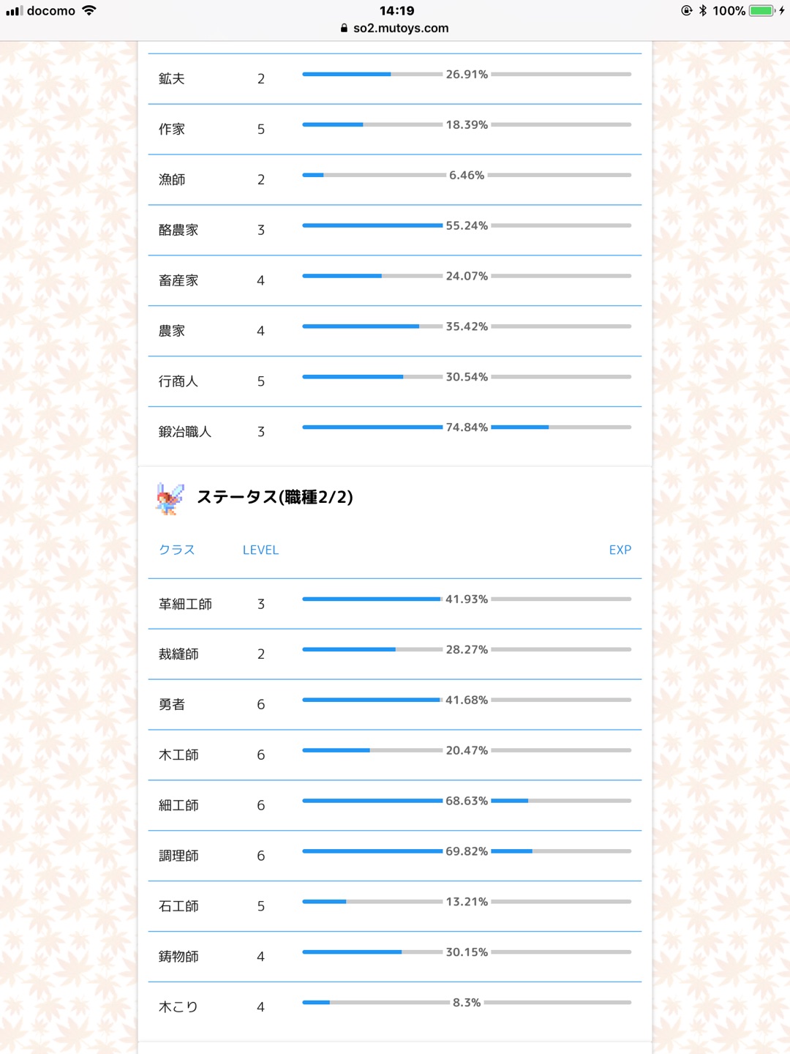The height and width of the screenshot is (1054, 790).
Task: Tap the lock icon in address bar
Action: pyautogui.click(x=344, y=28)
